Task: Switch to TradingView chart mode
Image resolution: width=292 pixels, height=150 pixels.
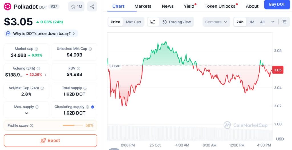Action: pos(177,22)
